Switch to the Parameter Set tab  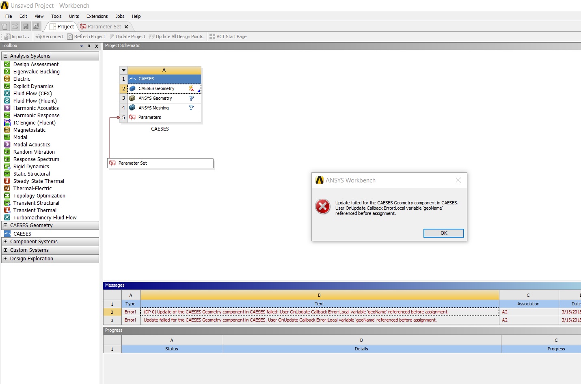(x=101, y=27)
